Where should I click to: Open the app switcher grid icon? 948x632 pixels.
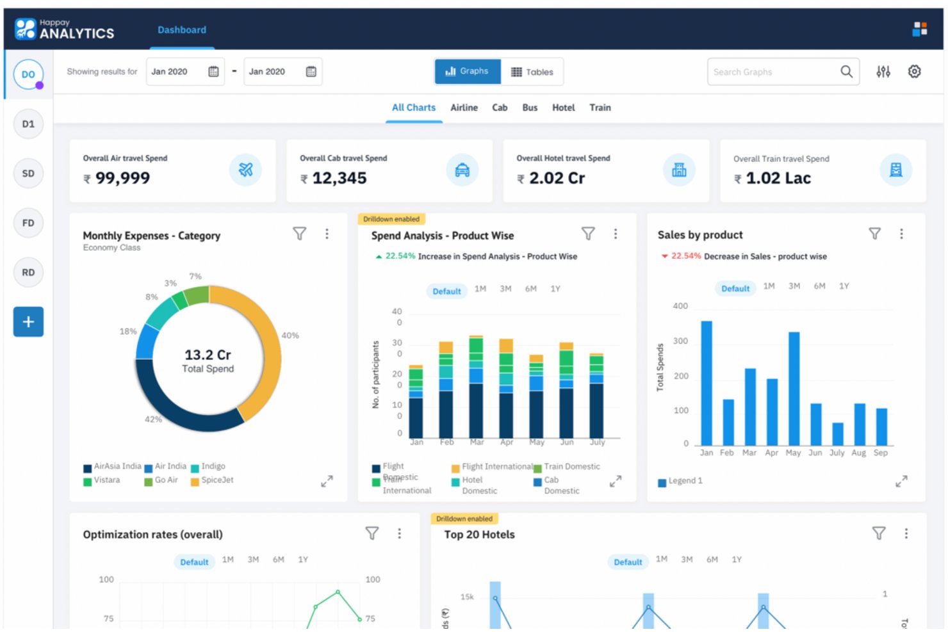(920, 29)
